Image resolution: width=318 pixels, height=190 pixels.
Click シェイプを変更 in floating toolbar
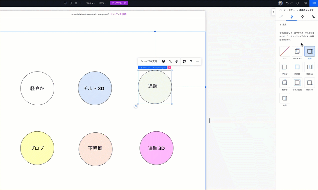pyautogui.click(x=149, y=61)
